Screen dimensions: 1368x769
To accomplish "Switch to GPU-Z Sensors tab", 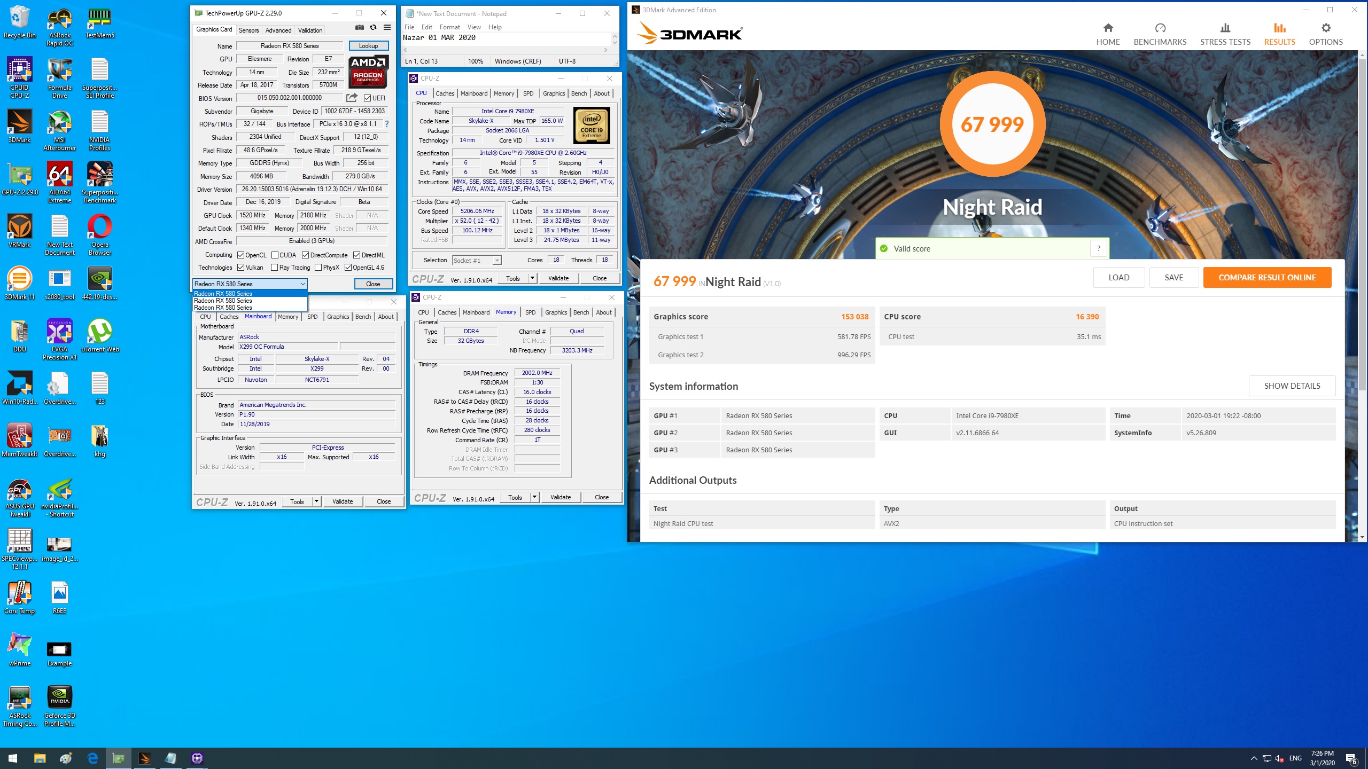I will click(x=248, y=30).
